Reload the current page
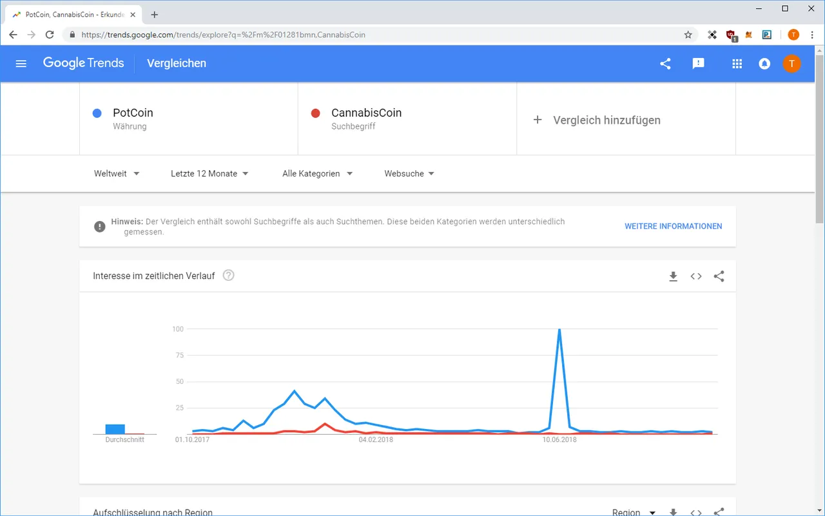Image resolution: width=825 pixels, height=516 pixels. (x=50, y=35)
